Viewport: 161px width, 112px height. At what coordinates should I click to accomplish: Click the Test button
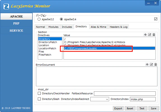[x=142, y=108]
